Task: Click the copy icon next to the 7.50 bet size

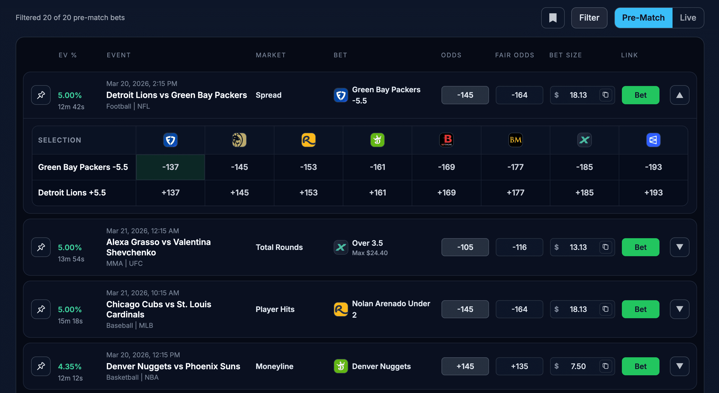Action: (605, 366)
